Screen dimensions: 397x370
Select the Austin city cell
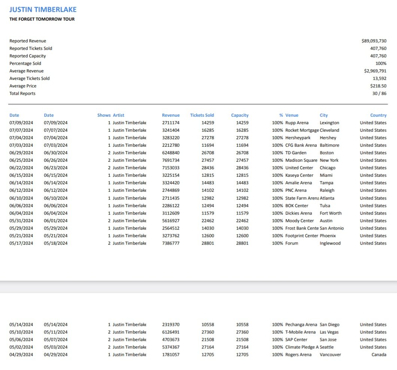click(x=326, y=221)
